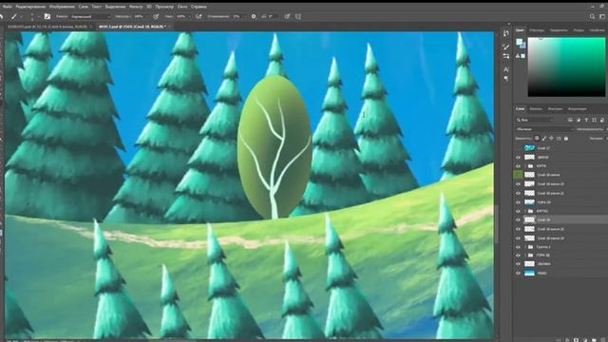Open the flow percentage dropdown
The width and height of the screenshot is (608, 342).
pos(189,17)
